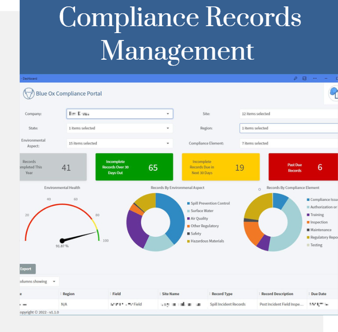Sort by the Due Date column header
Screen dimensions: 338x332
[x=319, y=294]
